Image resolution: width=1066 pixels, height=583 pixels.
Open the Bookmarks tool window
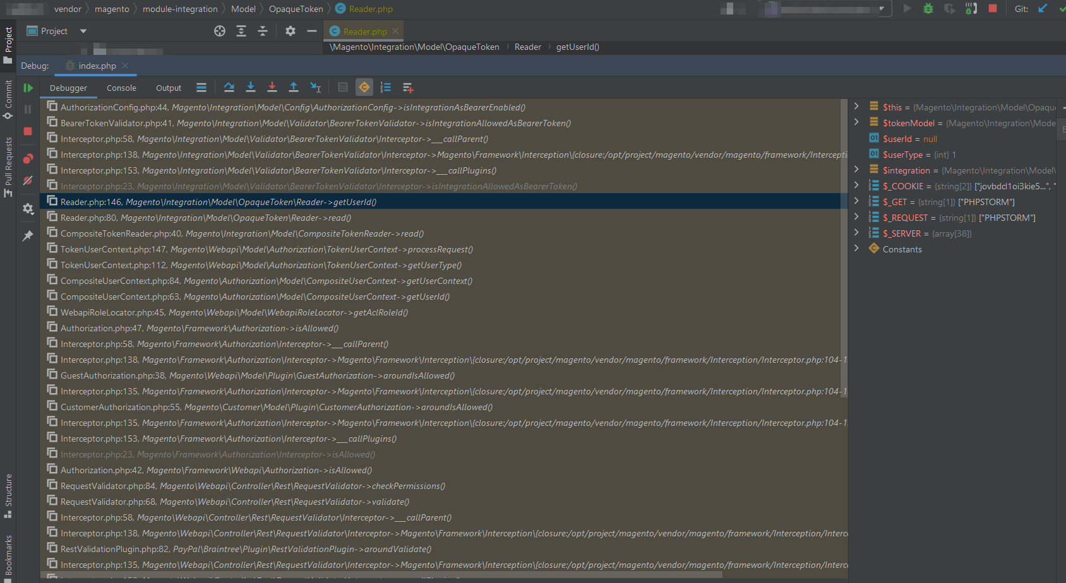tap(8, 558)
